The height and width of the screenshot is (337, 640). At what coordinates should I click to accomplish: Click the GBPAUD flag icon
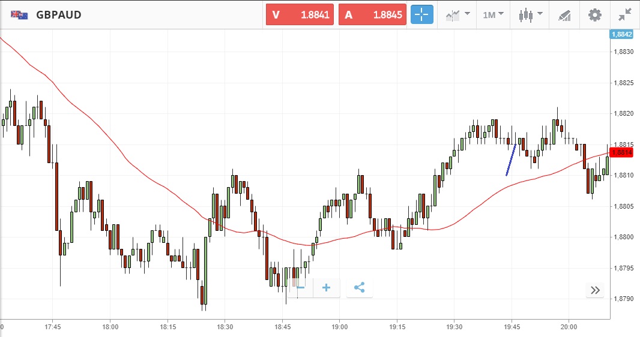point(20,15)
